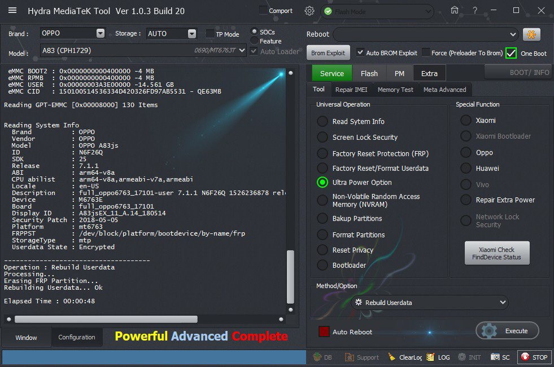The image size is (554, 367).
Task: Click the log horizontal scrollbar thumb
Action: [106, 320]
